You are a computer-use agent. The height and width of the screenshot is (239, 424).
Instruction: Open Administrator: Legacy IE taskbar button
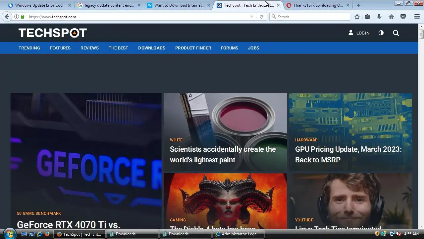[x=238, y=234]
